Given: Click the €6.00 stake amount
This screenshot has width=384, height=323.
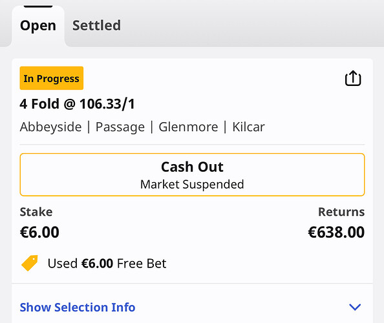Looking at the screenshot, I should click(x=39, y=232).
